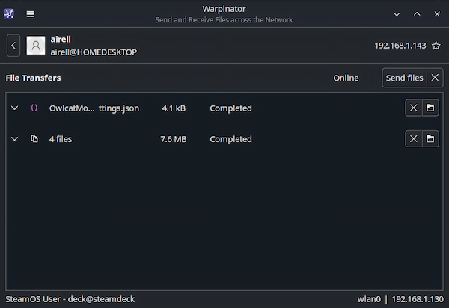Image resolution: width=449 pixels, height=308 pixels.
Task: Open folder for the JSON file transfer
Action: pos(430,108)
